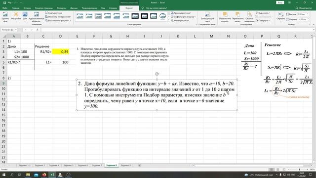This screenshot has height=178, width=316.
Task: Open Picture Border (Граница рисунка) dropdown
Action: (181, 13)
